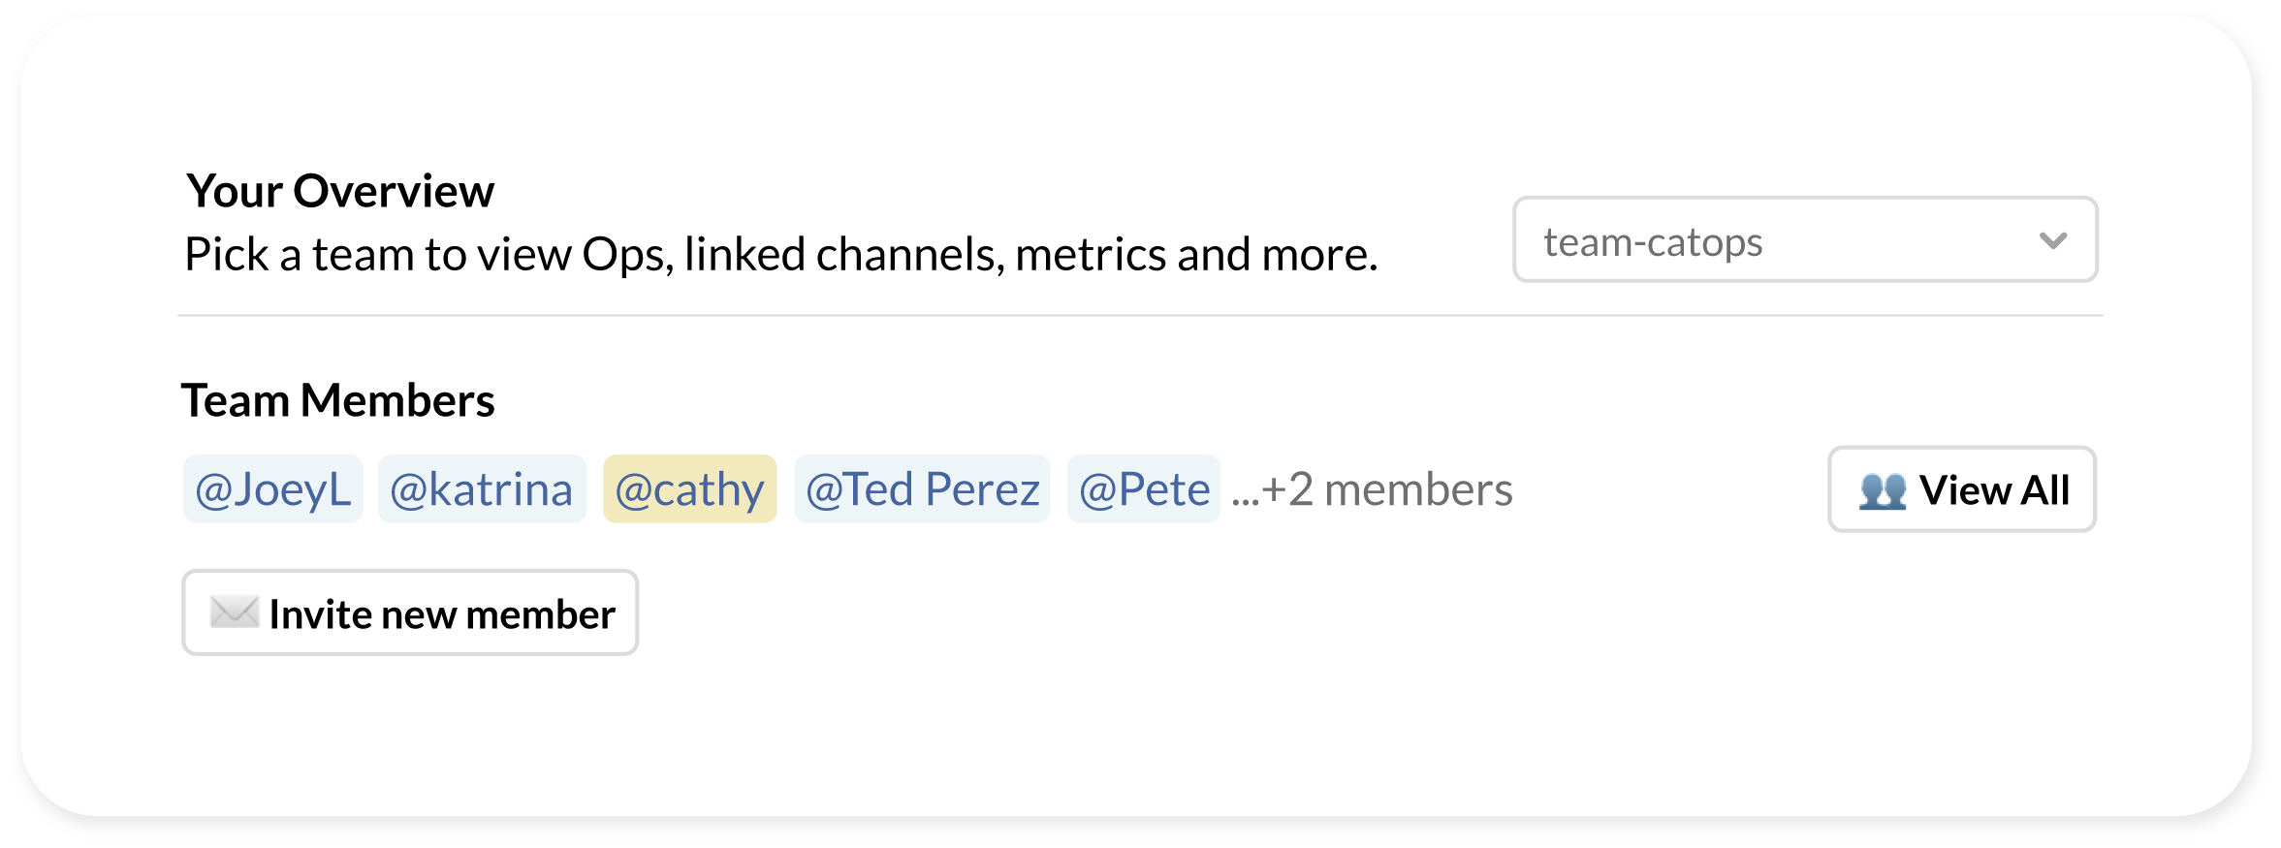
Task: Click the "team-catops" text inside the selector
Action: [x=1654, y=242]
